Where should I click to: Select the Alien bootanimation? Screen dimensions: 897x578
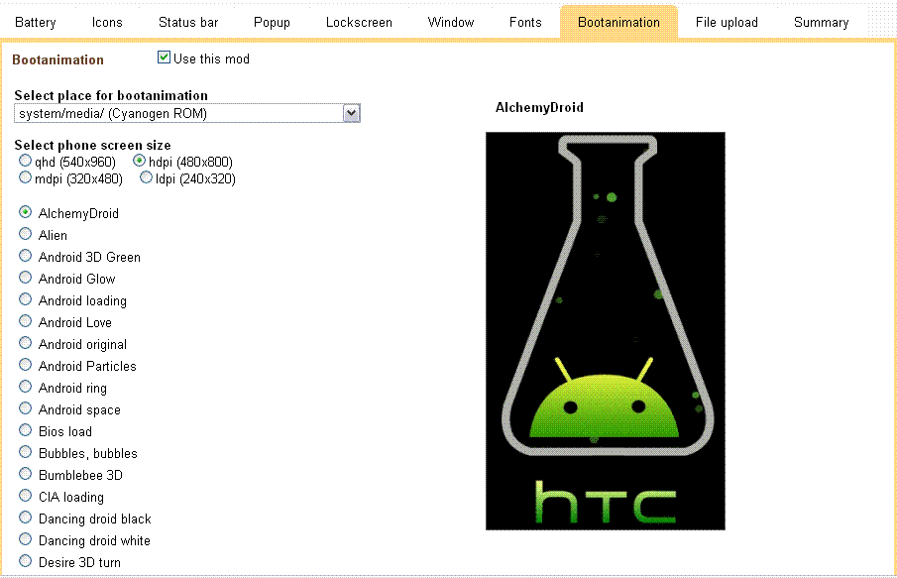pyautogui.click(x=25, y=234)
